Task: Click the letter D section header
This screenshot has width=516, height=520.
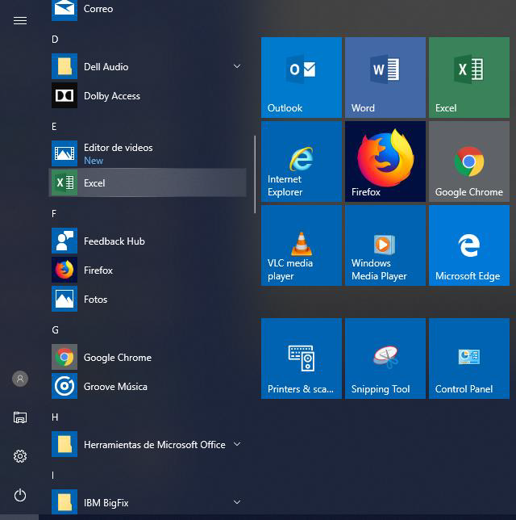Action: [55, 40]
